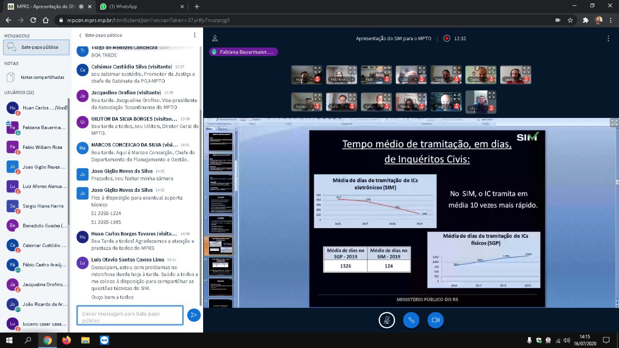Click the Fabiana Bauermann talking indicator
This screenshot has height=348, width=619.
pos(243,52)
